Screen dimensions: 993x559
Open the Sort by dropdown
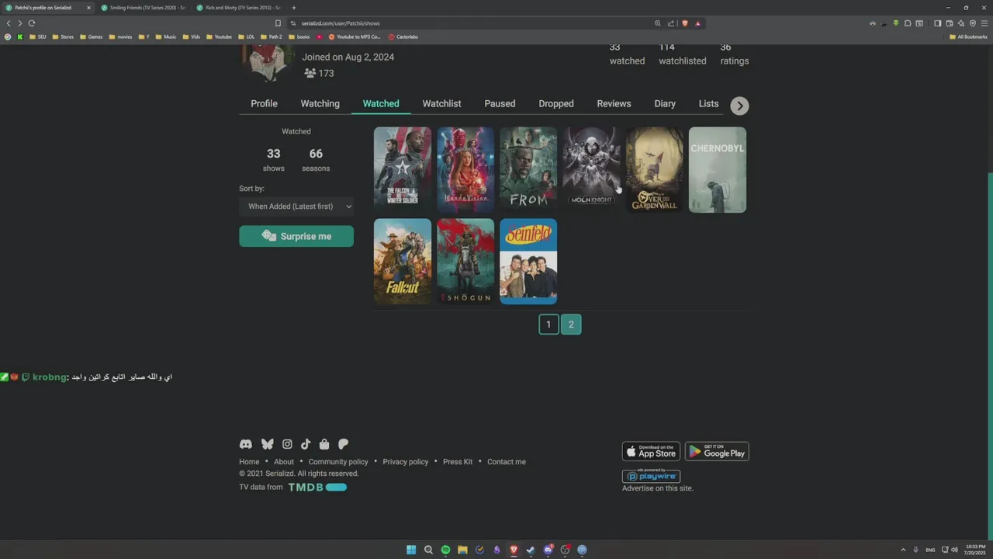click(296, 207)
